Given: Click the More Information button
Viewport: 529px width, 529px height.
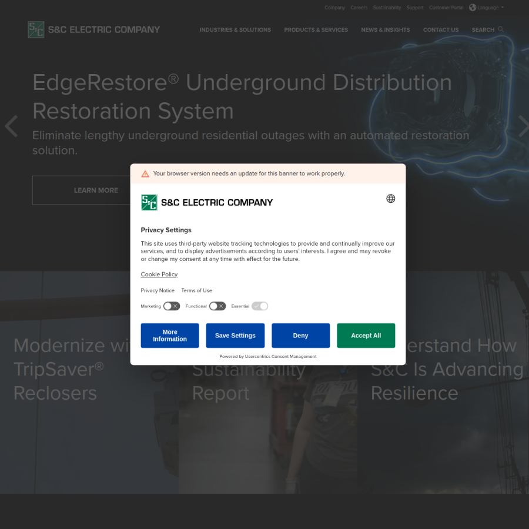Looking at the screenshot, I should [170, 336].
